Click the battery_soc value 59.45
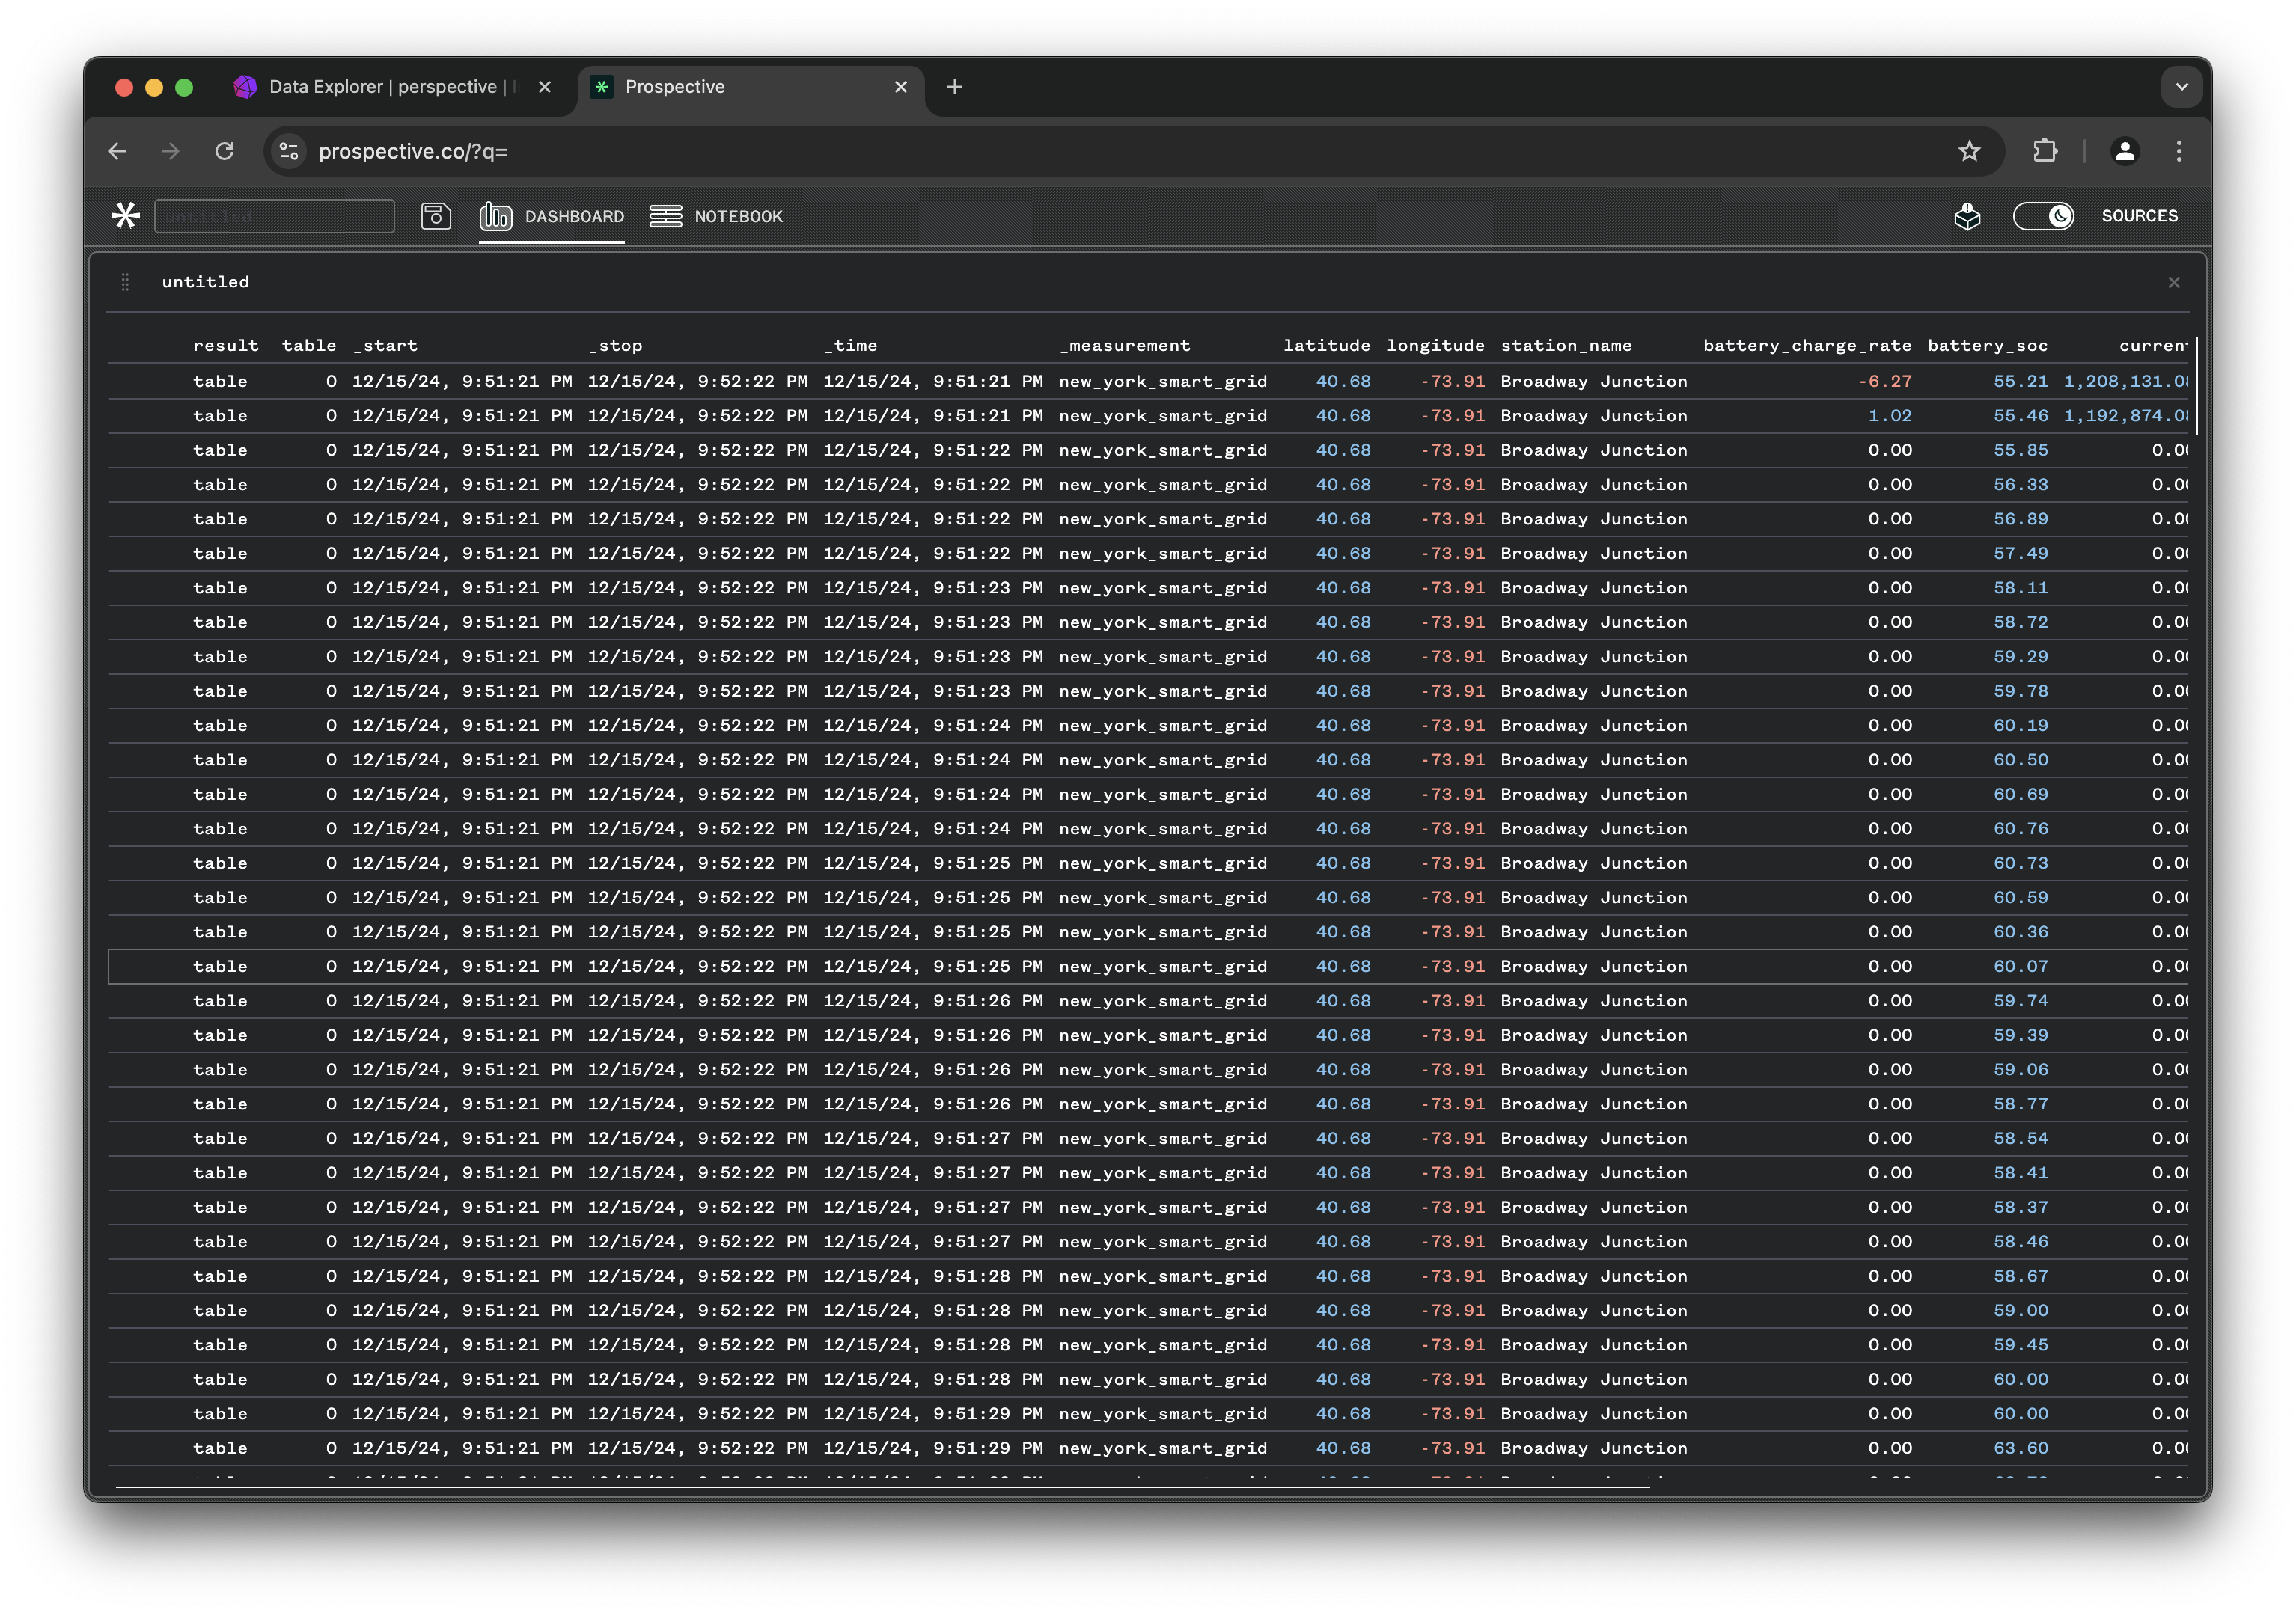Screen dimensions: 2296x1613 (2021, 1345)
